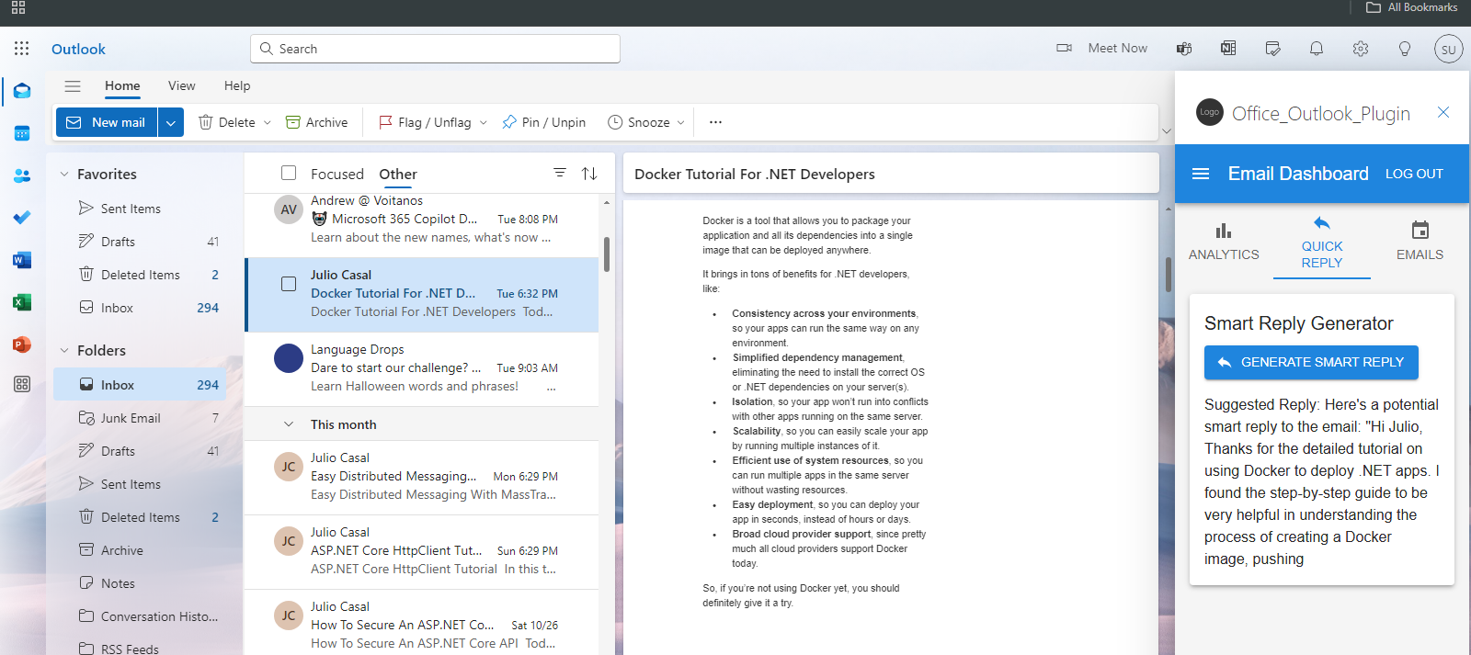Open the Teams chat icon in header
1471x655 pixels.
click(1184, 49)
